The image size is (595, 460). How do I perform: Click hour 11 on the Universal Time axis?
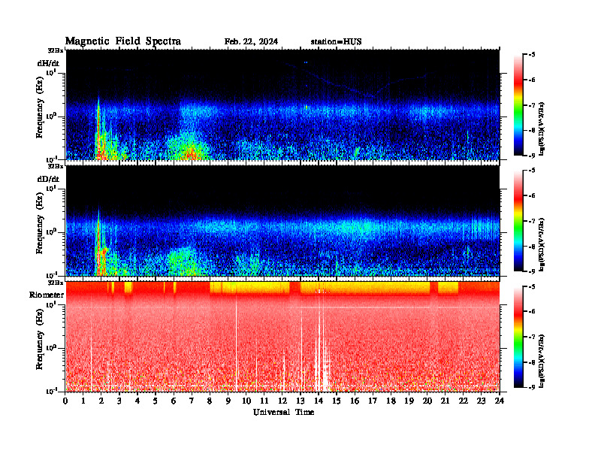(x=264, y=401)
